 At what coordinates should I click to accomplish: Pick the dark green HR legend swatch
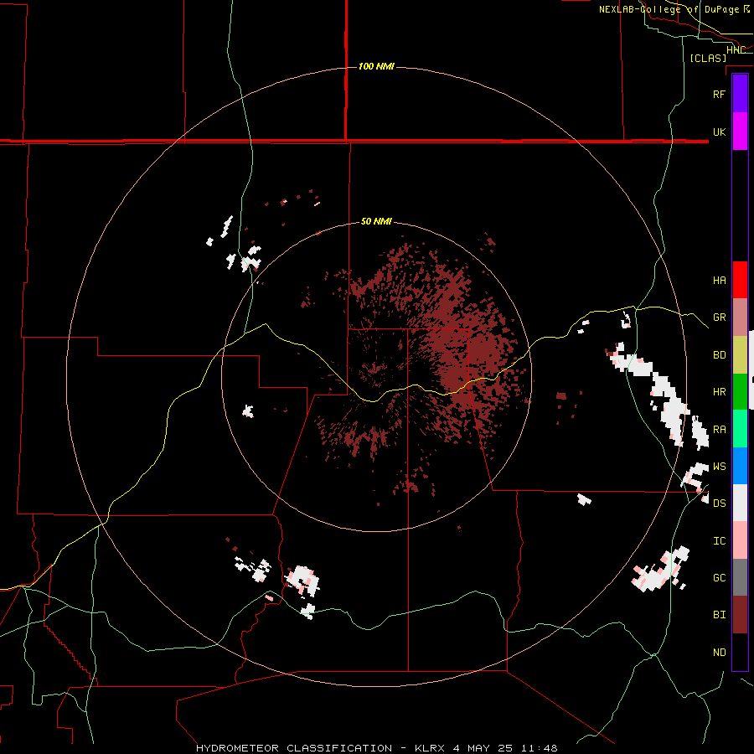click(x=740, y=391)
